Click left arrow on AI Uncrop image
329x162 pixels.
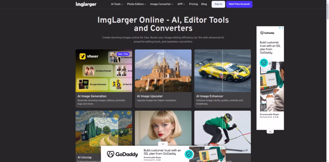pyautogui.click(x=86, y=132)
